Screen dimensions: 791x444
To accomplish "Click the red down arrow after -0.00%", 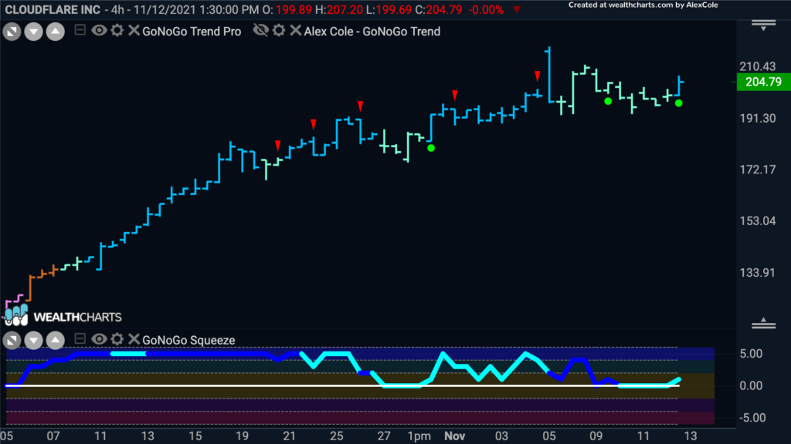I will pos(517,9).
